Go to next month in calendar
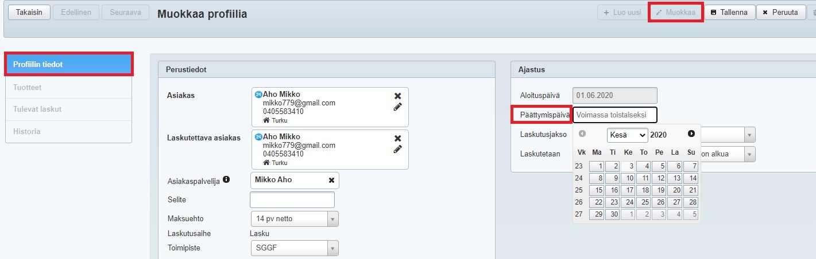Screen dimensions: 816x259 click(691, 134)
